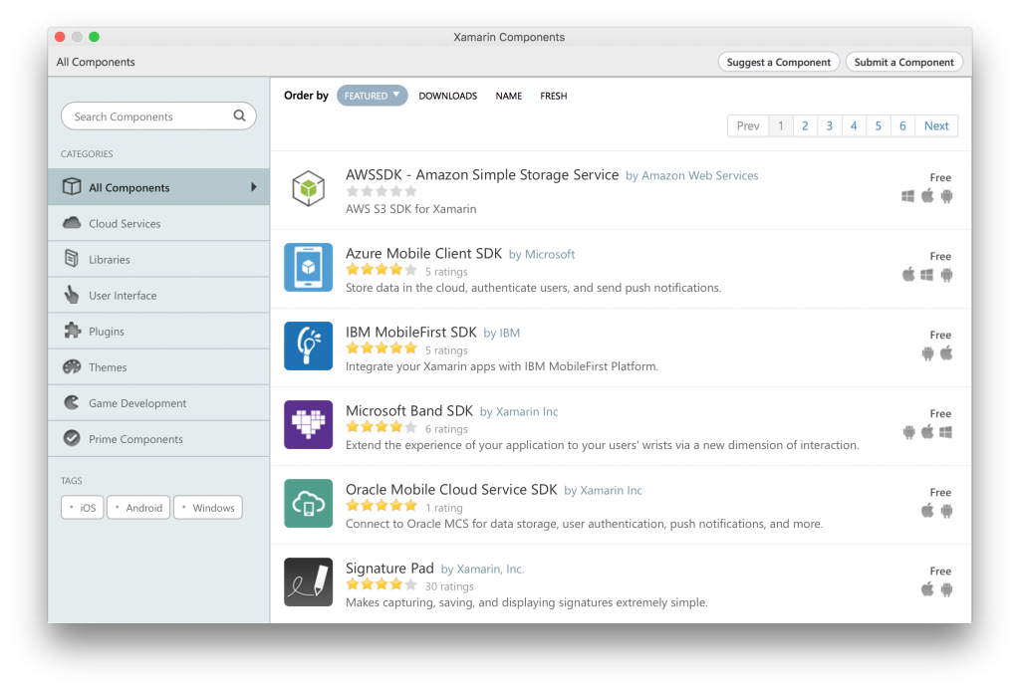This screenshot has height=692, width=1020.
Task: Click AWSSDK empty star rating
Action: [382, 191]
